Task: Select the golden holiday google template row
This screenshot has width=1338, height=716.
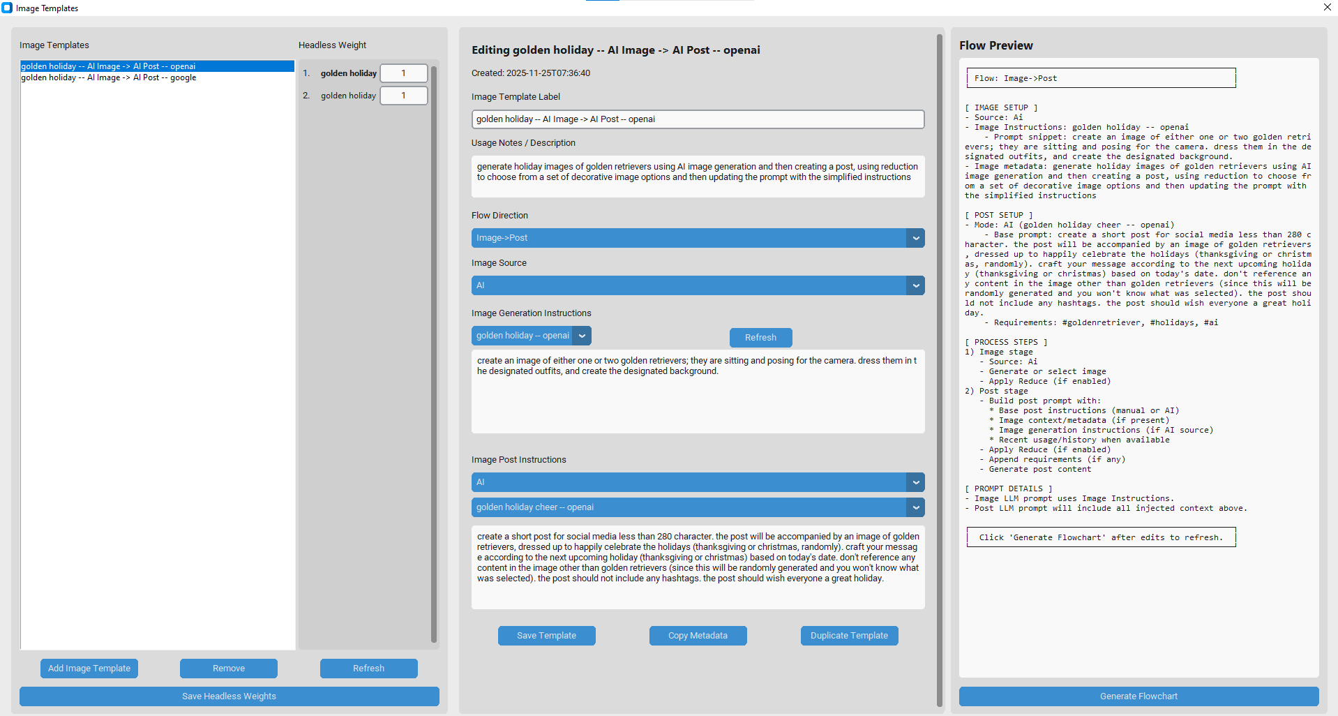Action: [108, 77]
